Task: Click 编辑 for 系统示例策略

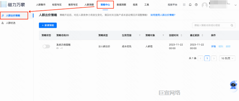Action: [221, 46]
